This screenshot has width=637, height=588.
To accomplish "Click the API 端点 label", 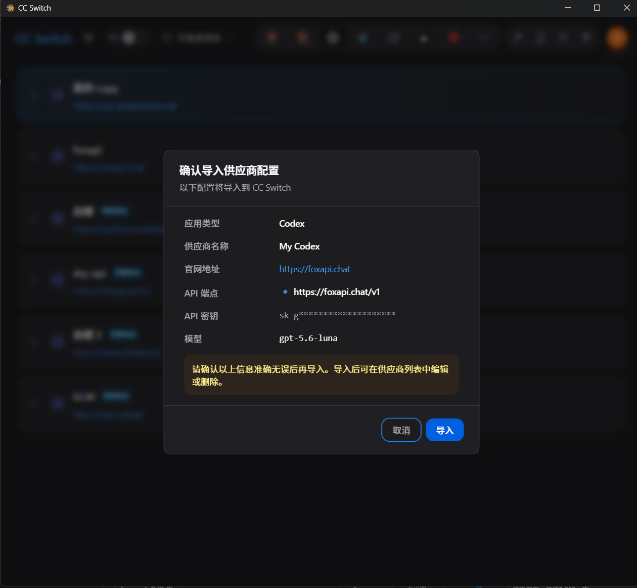I will click(x=201, y=293).
